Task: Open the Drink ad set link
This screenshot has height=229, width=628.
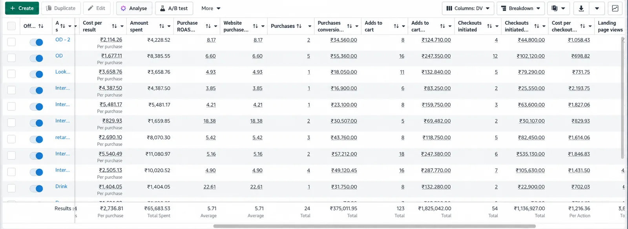Action: (x=61, y=187)
